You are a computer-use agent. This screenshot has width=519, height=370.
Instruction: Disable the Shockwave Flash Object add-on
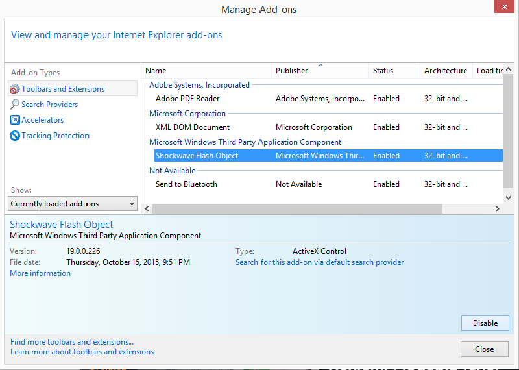pos(485,323)
